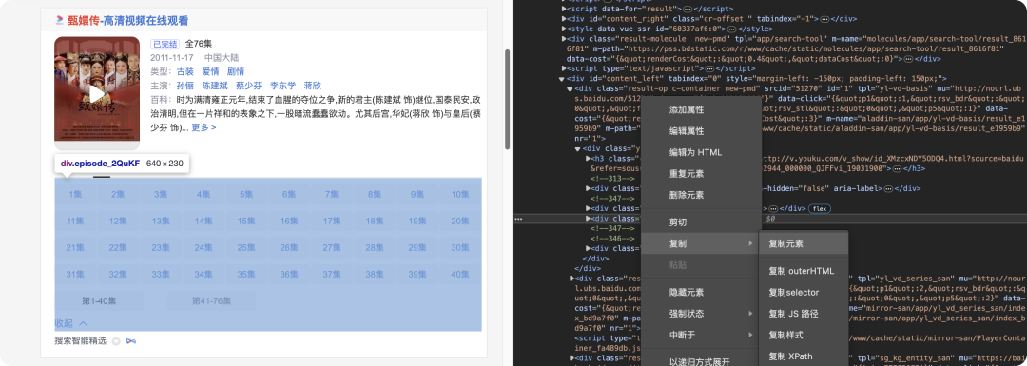Click the page vertical scrollbar thumb
1027x366 pixels.
pos(507,100)
